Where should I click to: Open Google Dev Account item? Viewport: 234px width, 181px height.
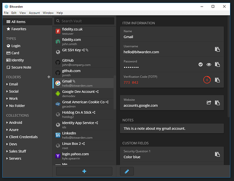pyautogui.click(x=84, y=94)
